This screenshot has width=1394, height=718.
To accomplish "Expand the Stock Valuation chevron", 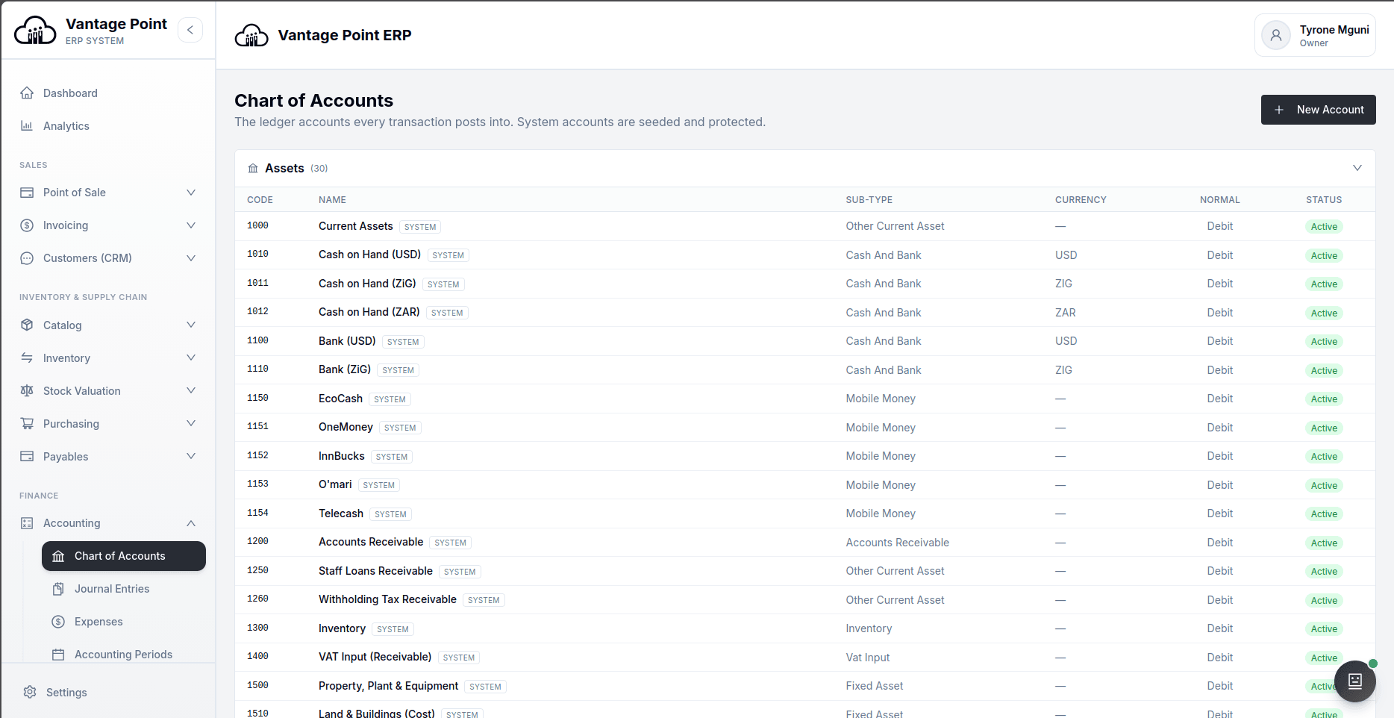I will (191, 391).
